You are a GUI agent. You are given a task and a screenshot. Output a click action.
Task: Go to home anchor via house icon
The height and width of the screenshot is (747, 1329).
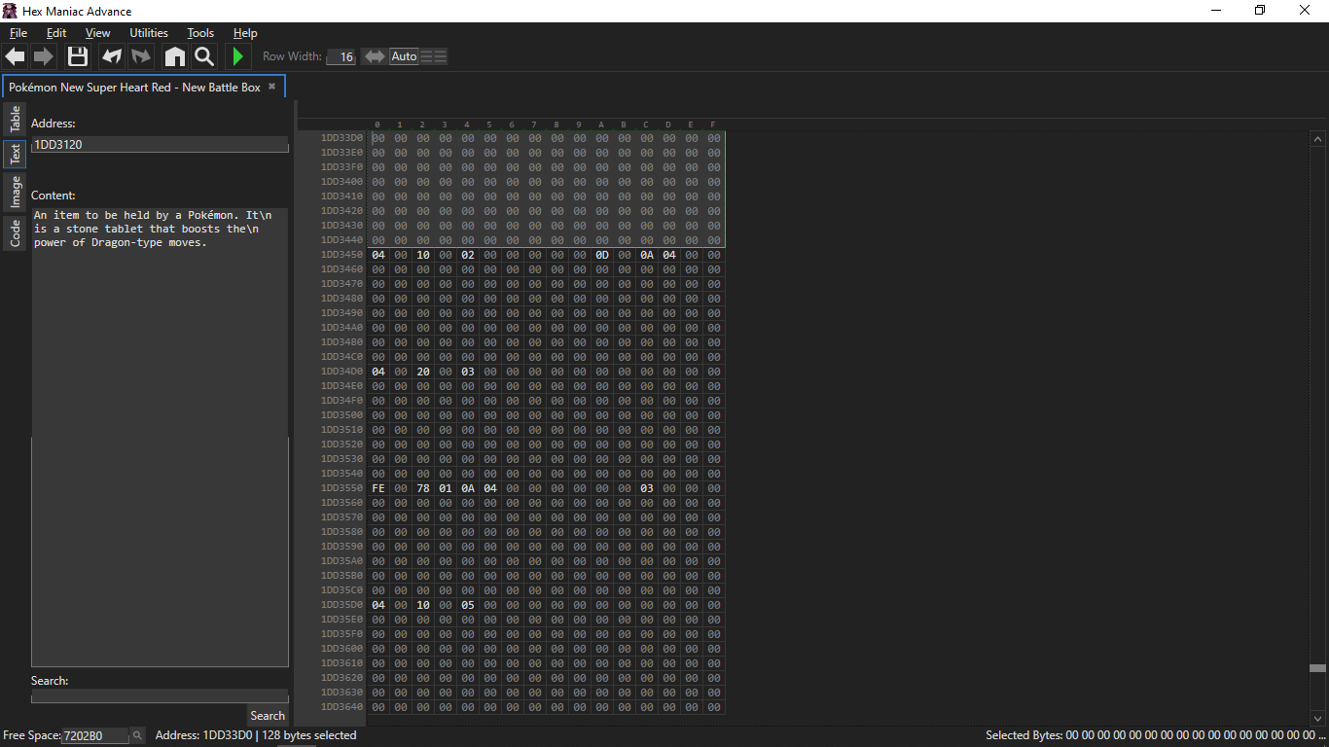(174, 56)
